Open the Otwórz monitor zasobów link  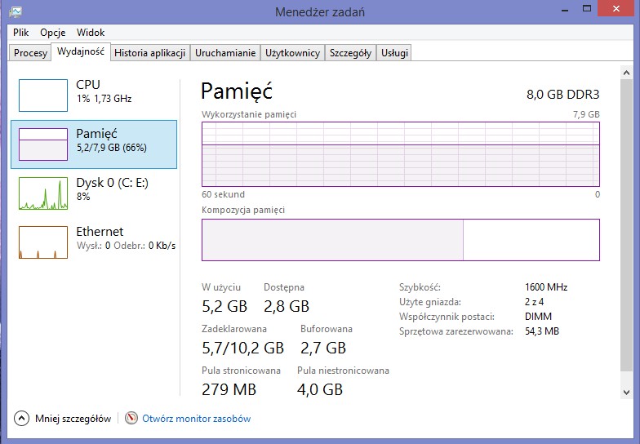(x=196, y=418)
